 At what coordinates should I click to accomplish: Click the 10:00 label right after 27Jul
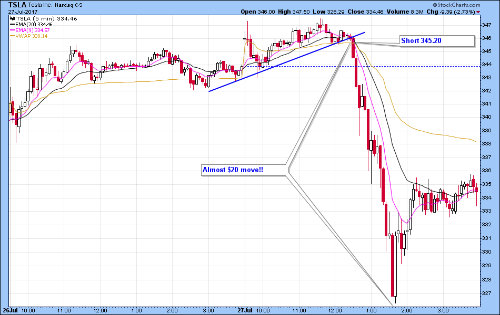pos(263,310)
